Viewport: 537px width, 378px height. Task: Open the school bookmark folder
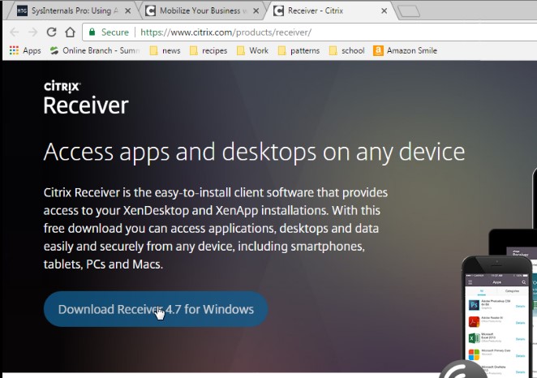point(346,50)
